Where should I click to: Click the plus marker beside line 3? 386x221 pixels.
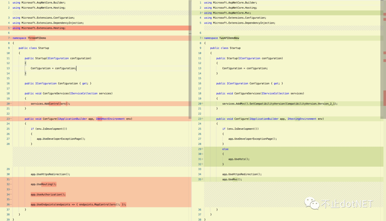[202, 13]
